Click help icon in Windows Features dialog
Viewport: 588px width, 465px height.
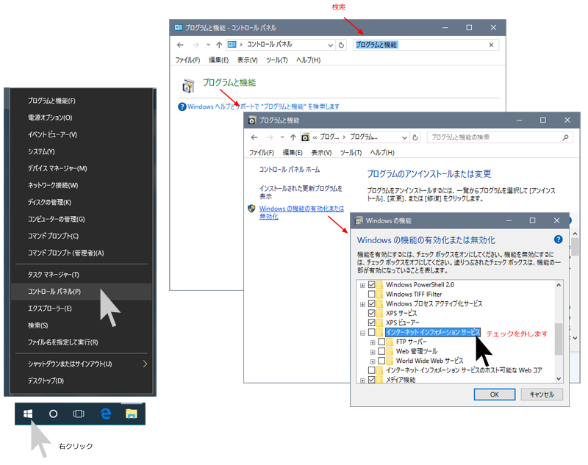(x=558, y=239)
